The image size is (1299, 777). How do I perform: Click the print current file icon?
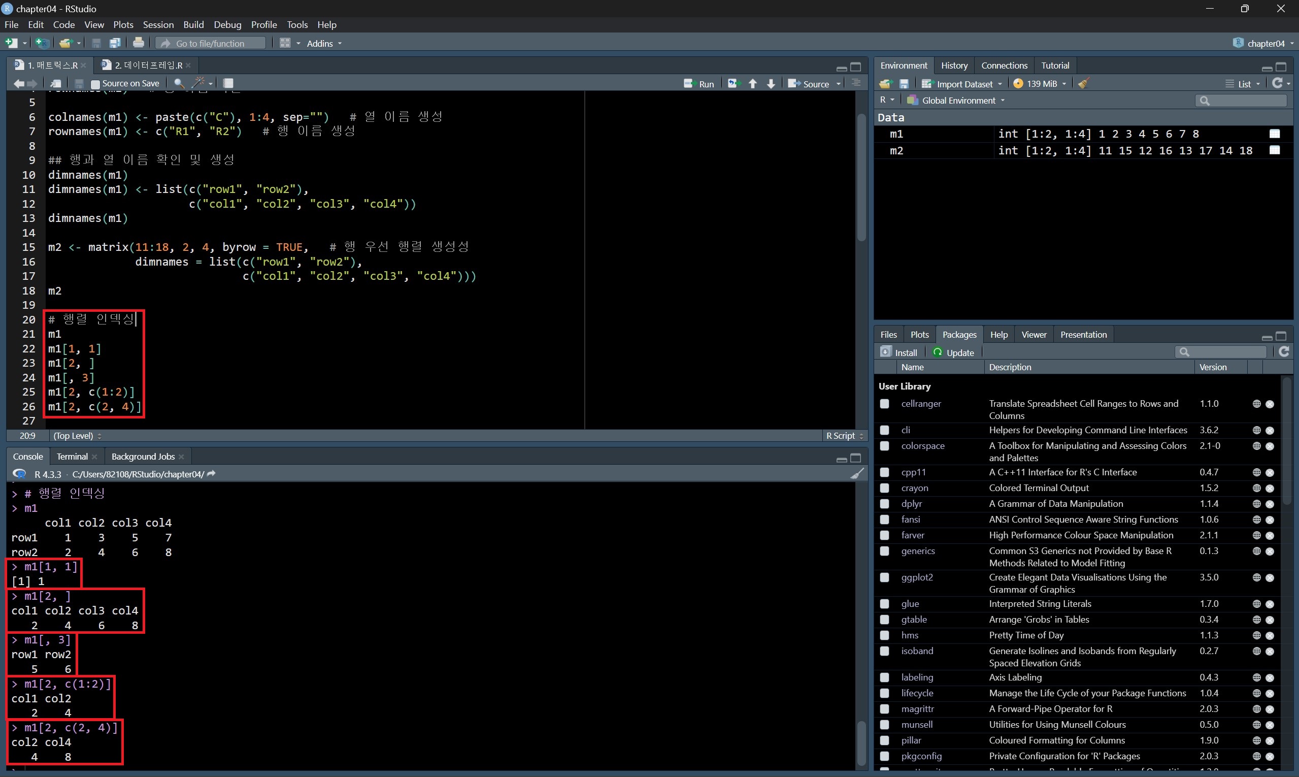pos(138,43)
